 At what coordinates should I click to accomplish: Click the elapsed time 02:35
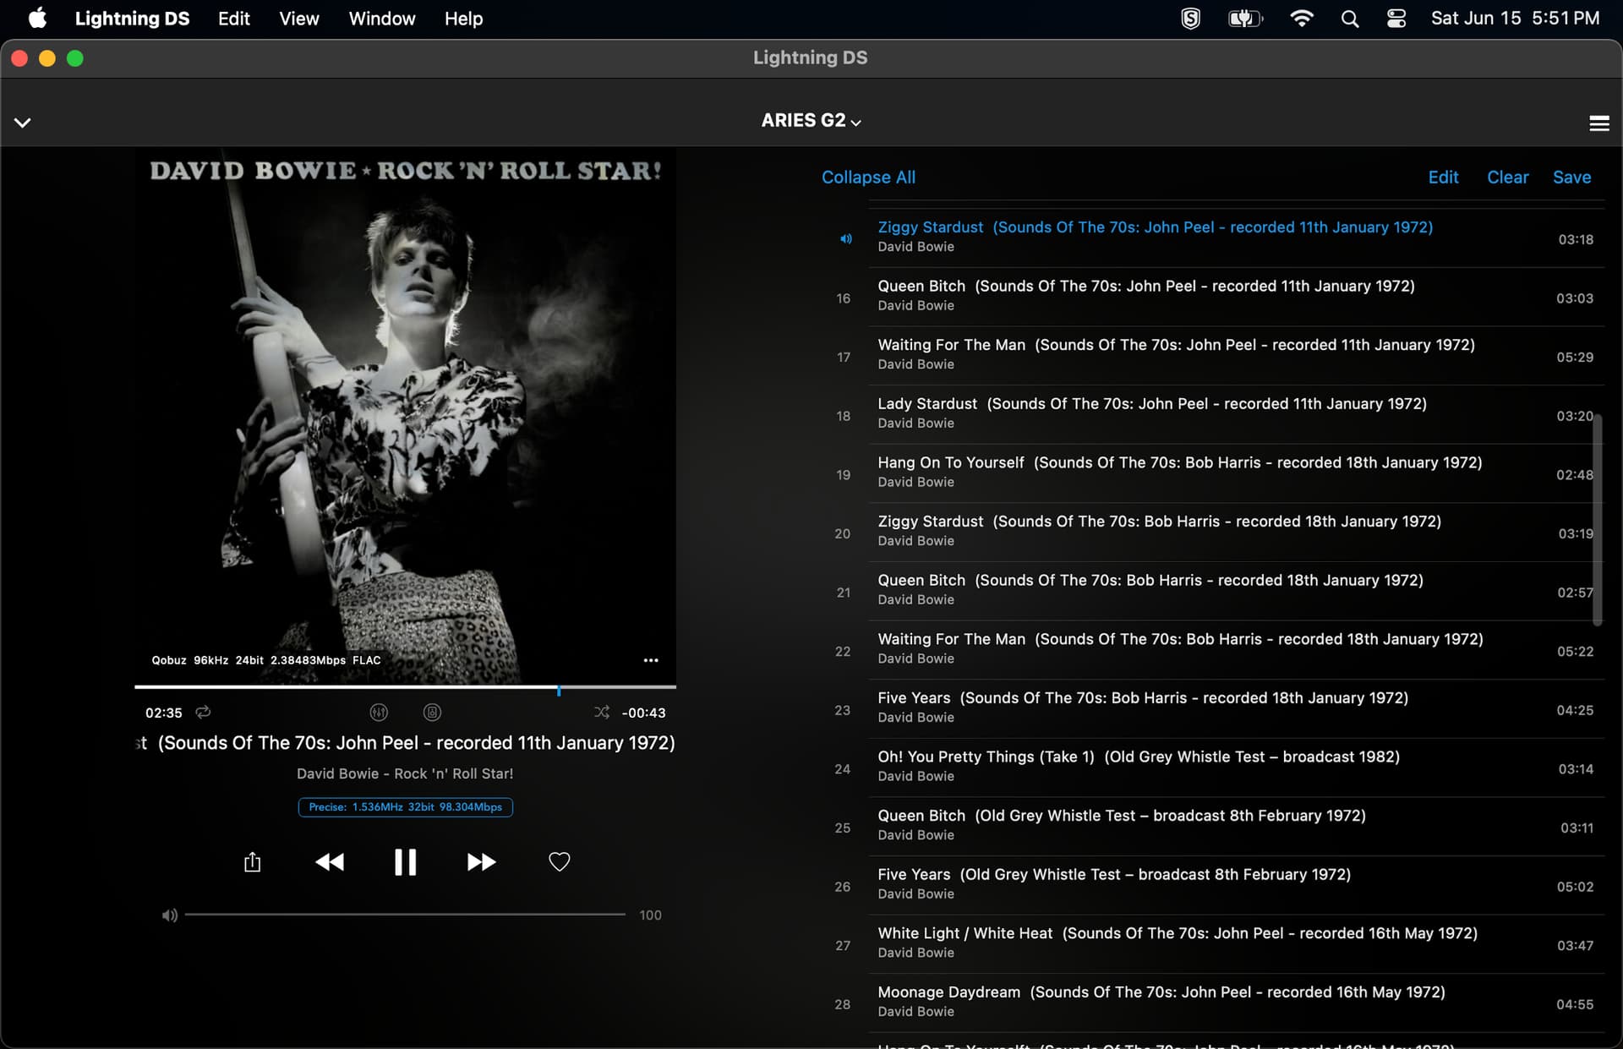(163, 713)
